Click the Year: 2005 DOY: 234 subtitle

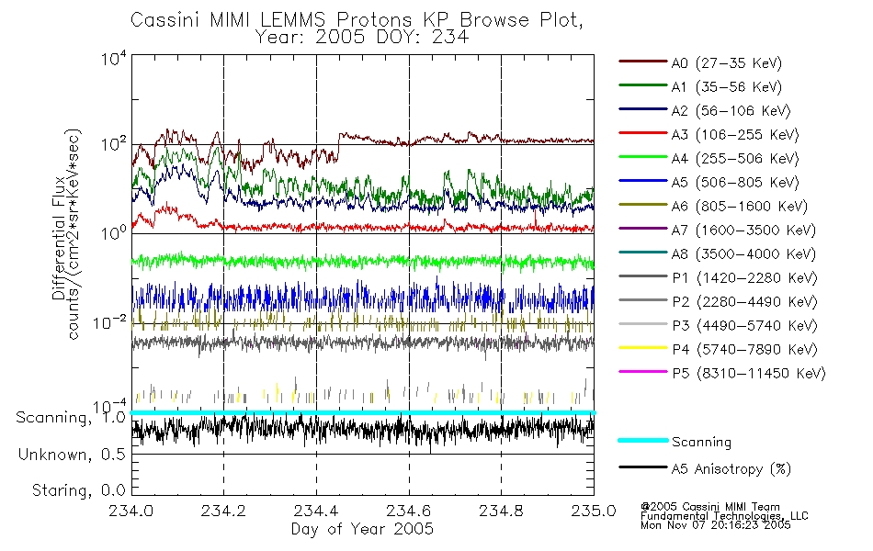coord(362,38)
